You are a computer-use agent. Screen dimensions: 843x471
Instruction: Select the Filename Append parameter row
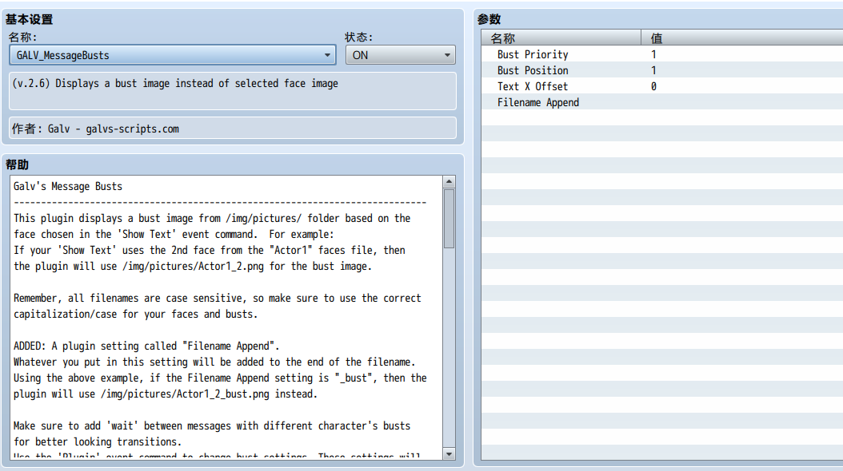(661, 102)
